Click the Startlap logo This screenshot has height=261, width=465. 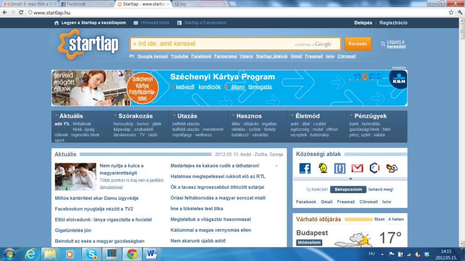(x=88, y=44)
